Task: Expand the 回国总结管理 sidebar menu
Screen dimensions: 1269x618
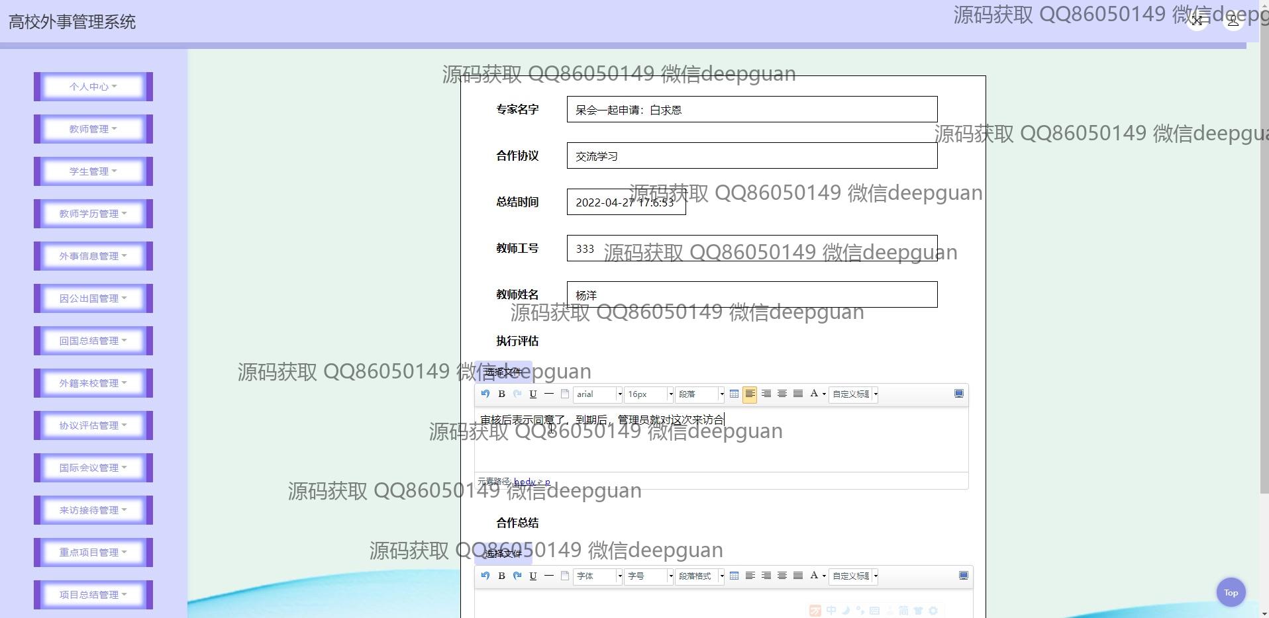Action: click(93, 341)
